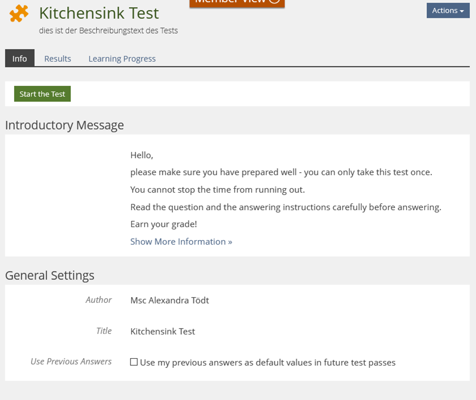Click the checkbox label about future test passes

(267, 363)
